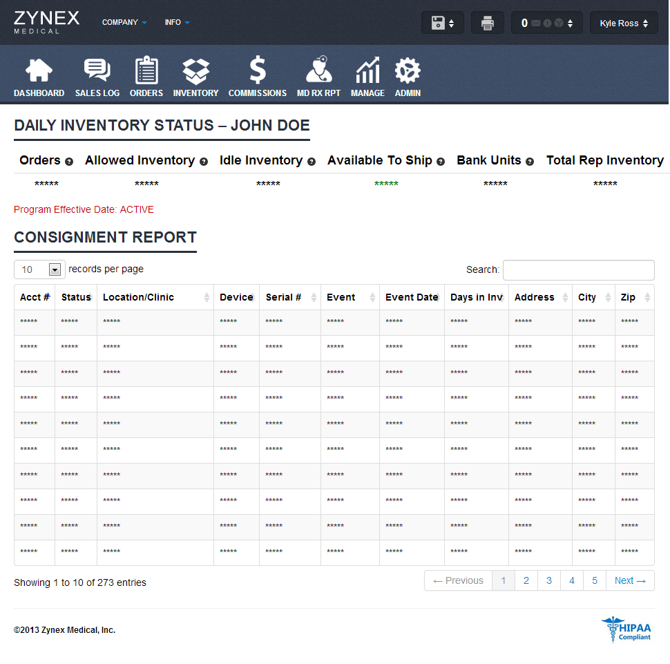Expand the Info menu
The width and height of the screenshot is (670, 664).
coord(178,22)
